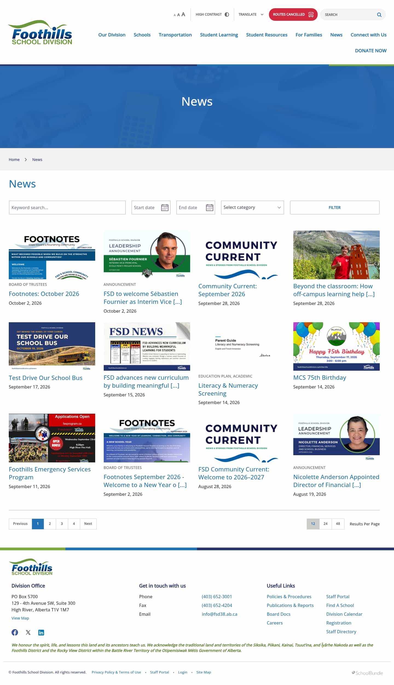
Task: Open the Start date calendar icon
Action: 165,208
